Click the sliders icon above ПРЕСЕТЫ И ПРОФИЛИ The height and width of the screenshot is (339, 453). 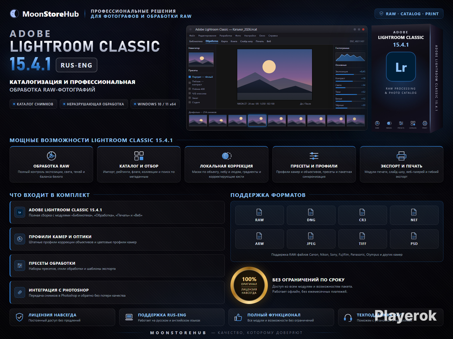pyautogui.click(x=314, y=156)
